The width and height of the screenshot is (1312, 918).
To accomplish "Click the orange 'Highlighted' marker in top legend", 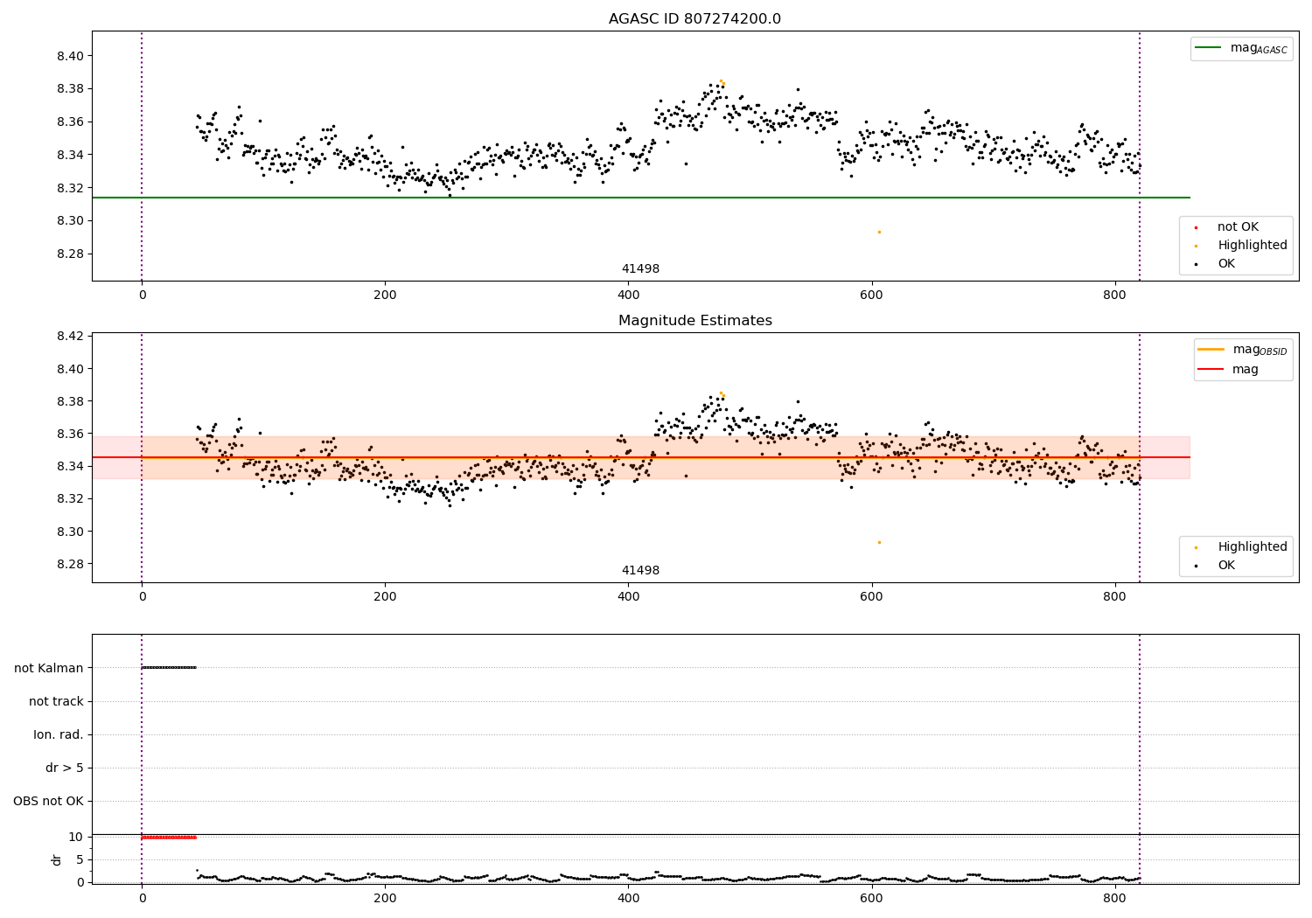I will click(x=1196, y=246).
